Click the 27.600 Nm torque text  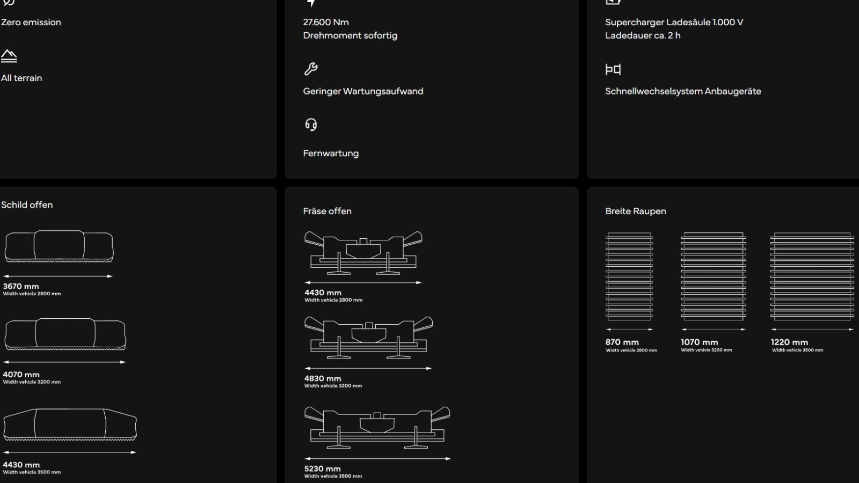326,23
